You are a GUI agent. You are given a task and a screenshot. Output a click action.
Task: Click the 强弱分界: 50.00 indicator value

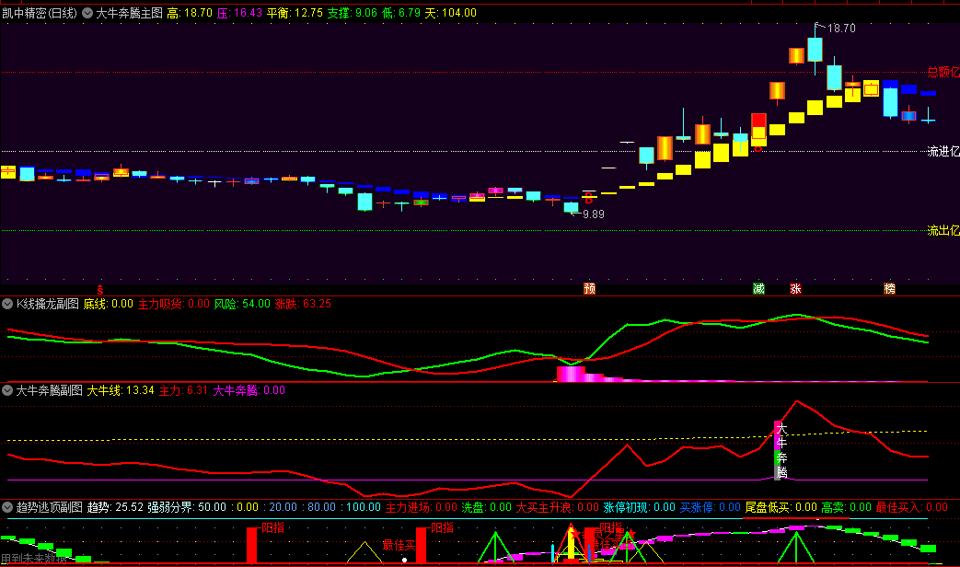point(188,507)
